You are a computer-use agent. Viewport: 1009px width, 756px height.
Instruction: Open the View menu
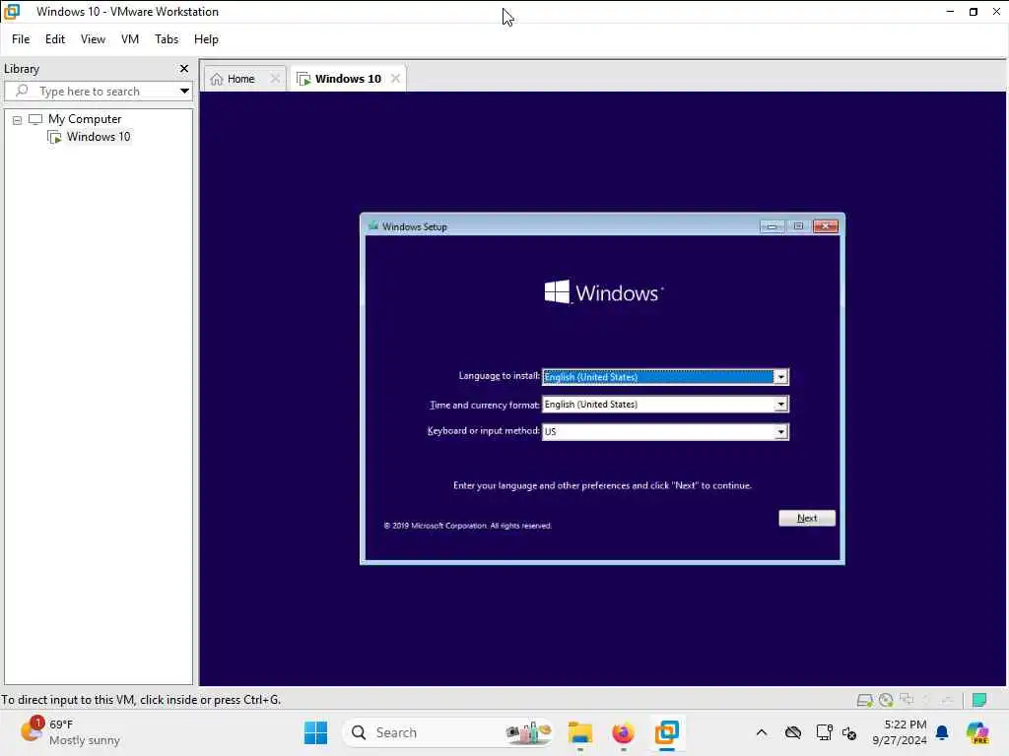(93, 39)
